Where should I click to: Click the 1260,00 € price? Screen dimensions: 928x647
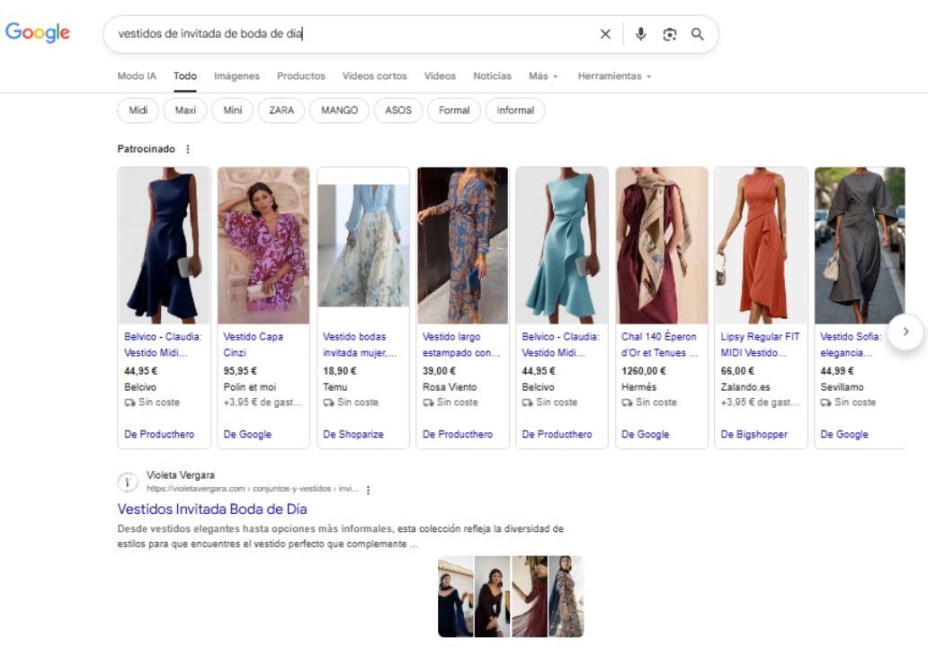click(x=643, y=371)
